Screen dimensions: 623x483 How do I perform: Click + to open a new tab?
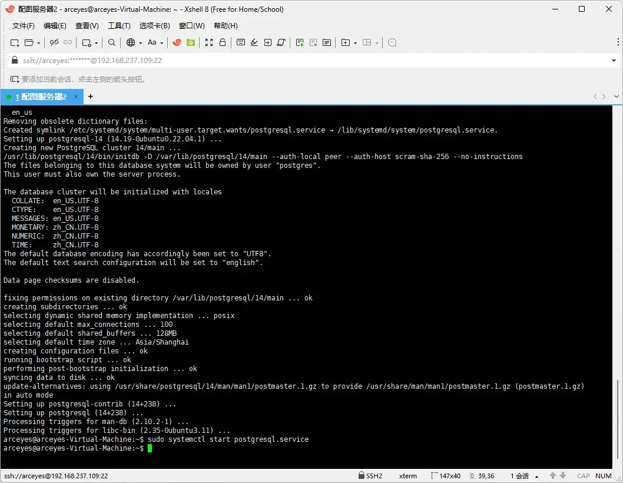tap(90, 97)
